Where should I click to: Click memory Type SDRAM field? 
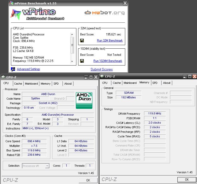coord(129,93)
